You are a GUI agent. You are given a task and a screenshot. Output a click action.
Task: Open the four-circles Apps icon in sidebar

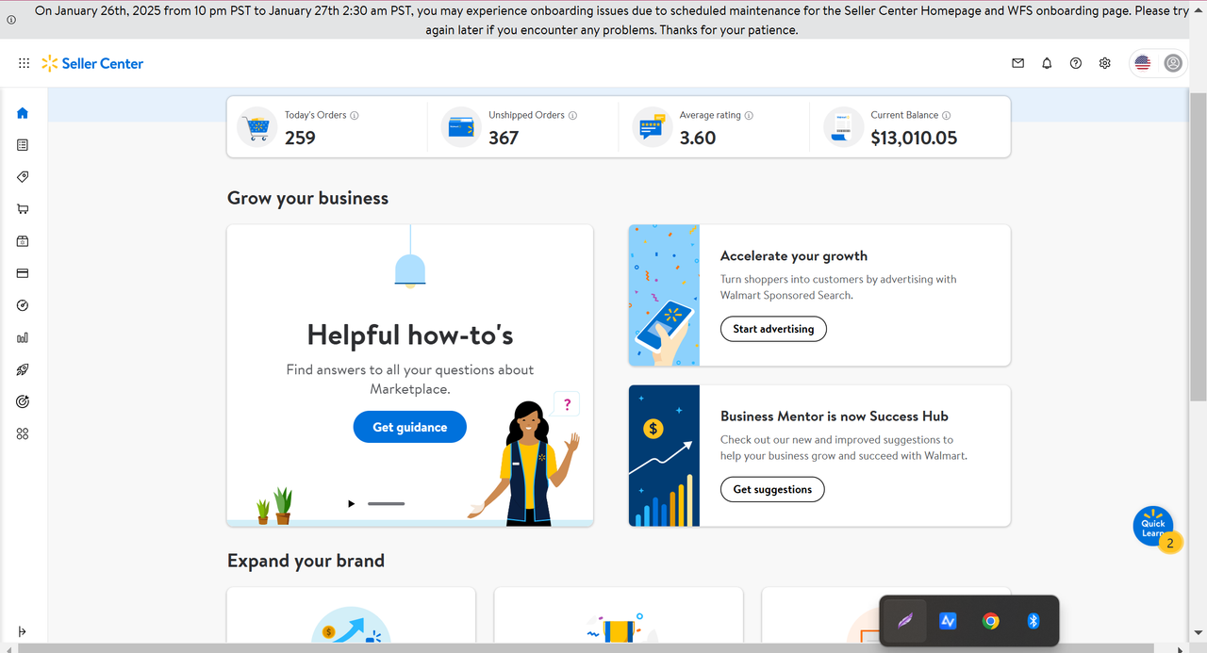[23, 433]
